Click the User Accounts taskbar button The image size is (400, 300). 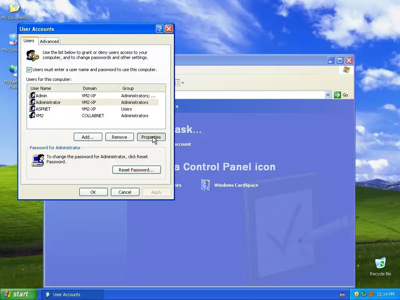click(73, 295)
